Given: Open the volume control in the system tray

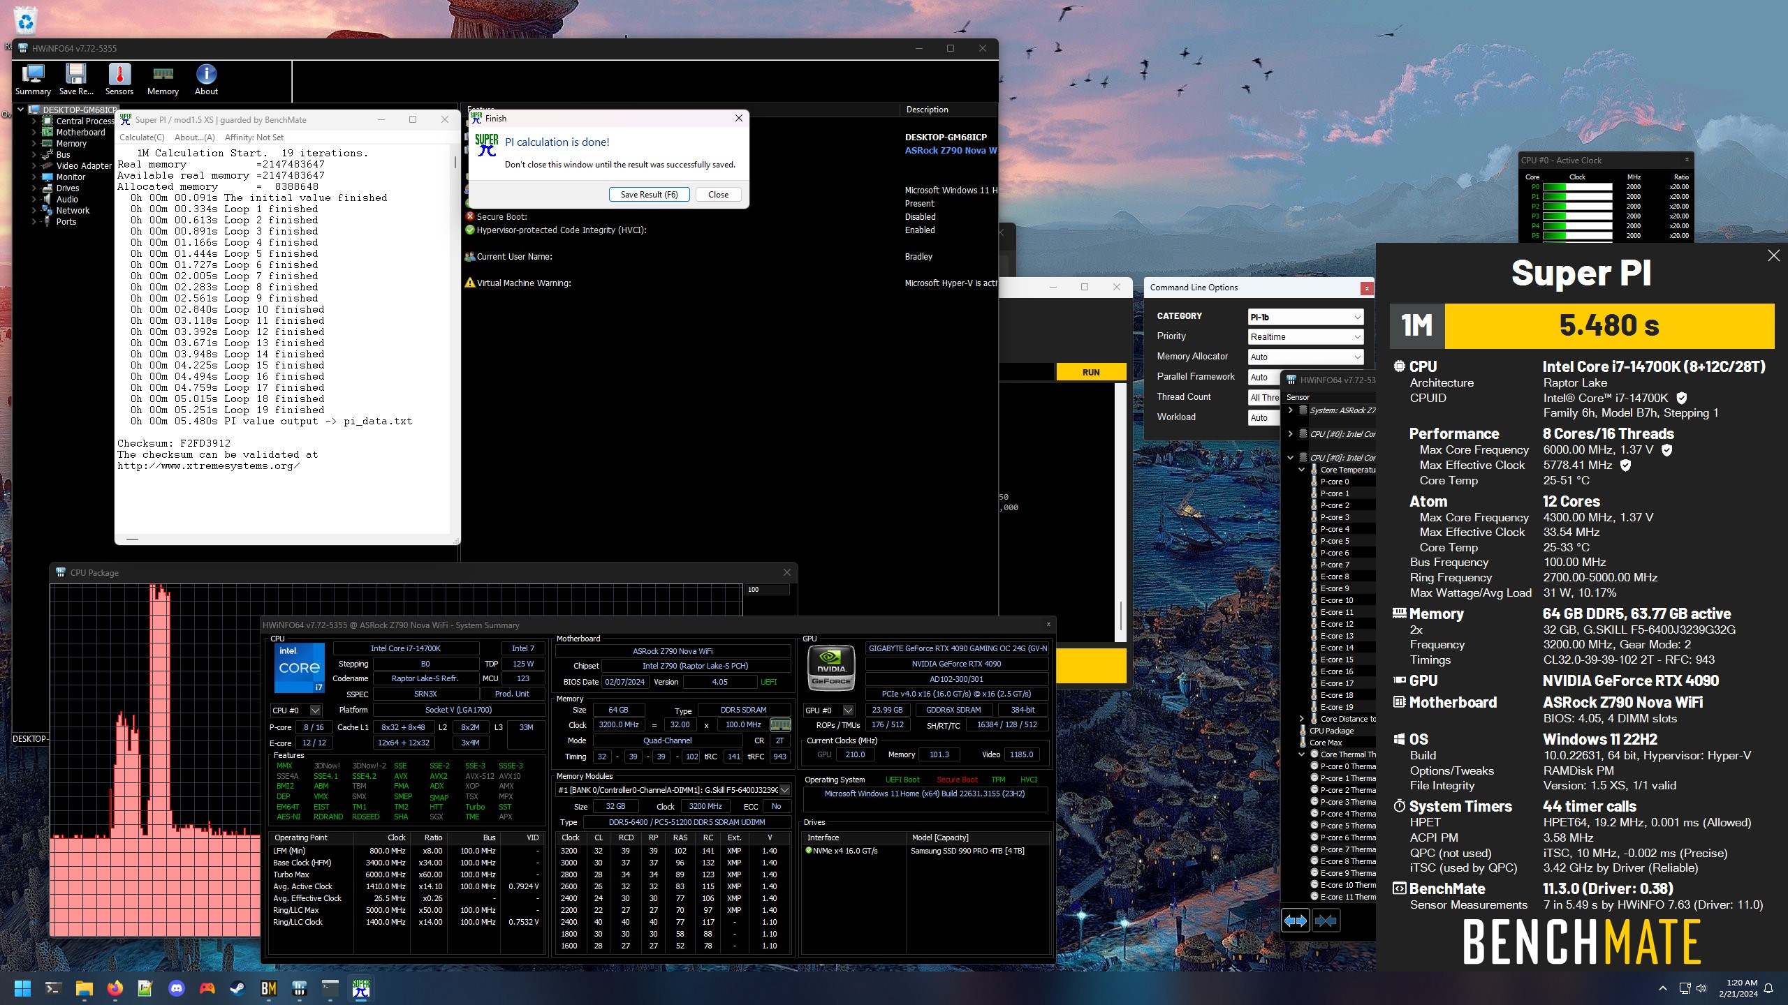Looking at the screenshot, I should (x=1701, y=988).
